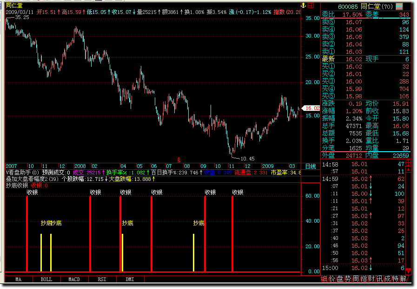Click the 买② row at 16.01
The height and width of the screenshot is (289, 417).
coord(365,74)
